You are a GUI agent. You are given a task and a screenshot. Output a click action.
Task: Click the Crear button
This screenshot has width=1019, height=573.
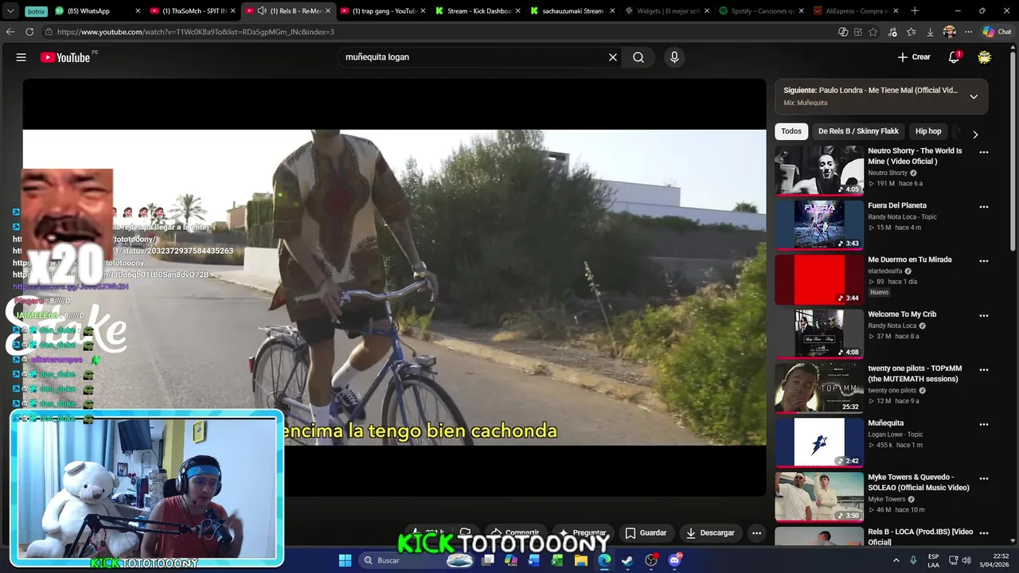tap(914, 57)
